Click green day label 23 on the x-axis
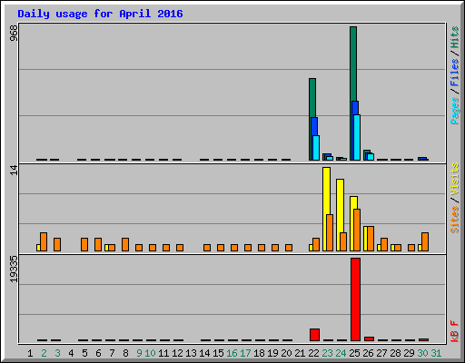 [327, 353]
